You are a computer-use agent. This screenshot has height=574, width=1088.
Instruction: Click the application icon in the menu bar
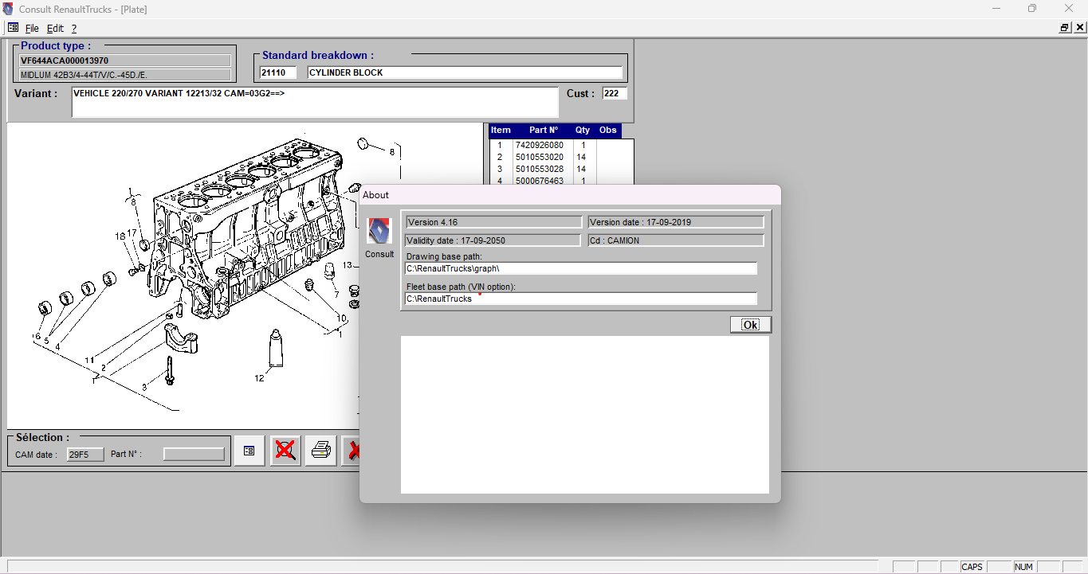[13, 28]
